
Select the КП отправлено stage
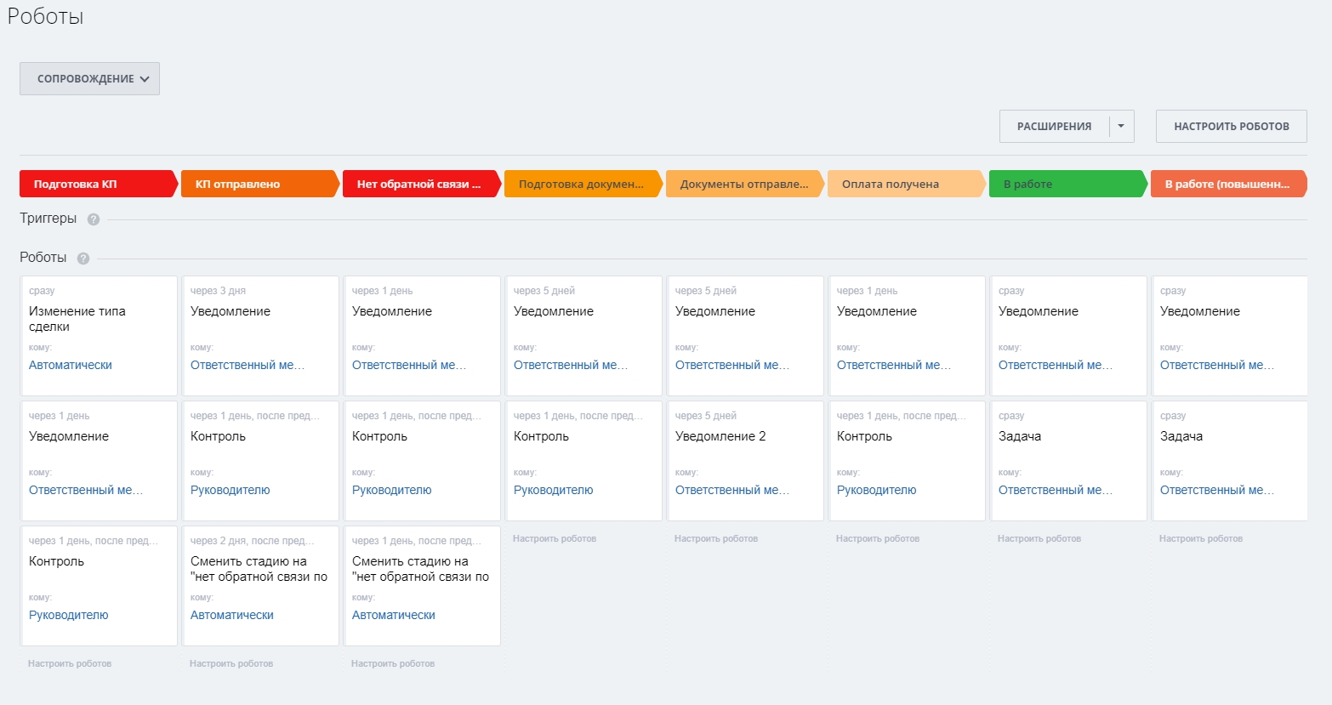(259, 185)
